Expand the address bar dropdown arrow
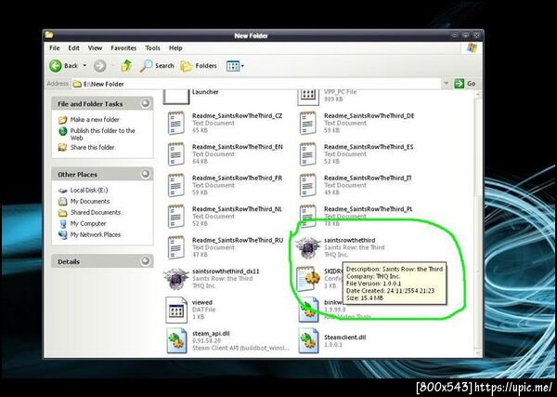Image resolution: width=557 pixels, height=397 pixels. (446, 84)
